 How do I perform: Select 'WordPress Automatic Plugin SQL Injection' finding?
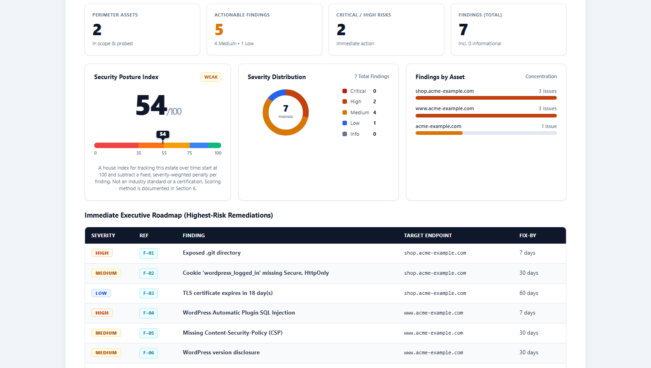(x=239, y=313)
